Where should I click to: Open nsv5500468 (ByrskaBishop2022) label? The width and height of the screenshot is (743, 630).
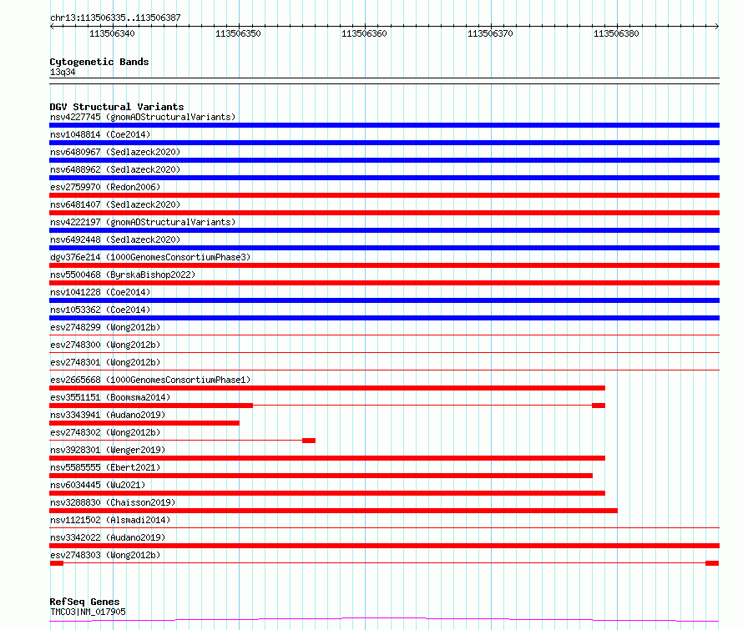tap(123, 275)
